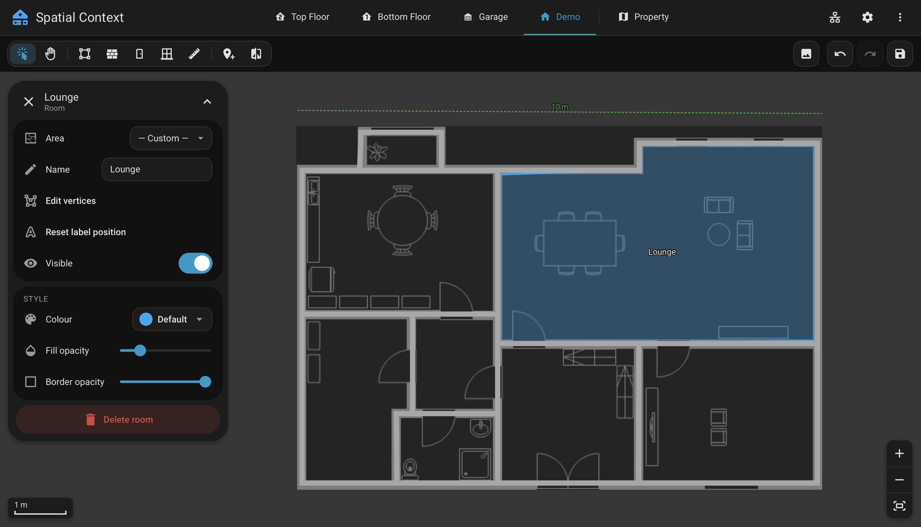Click the Border opacity slider handle
The height and width of the screenshot is (527, 921).
(x=205, y=382)
